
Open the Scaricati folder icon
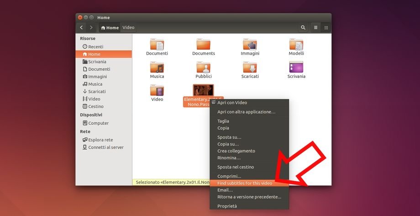[250, 68]
